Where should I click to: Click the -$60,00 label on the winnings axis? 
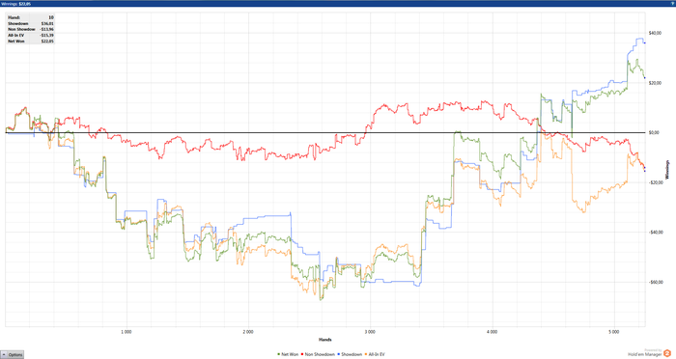[x=655, y=283]
